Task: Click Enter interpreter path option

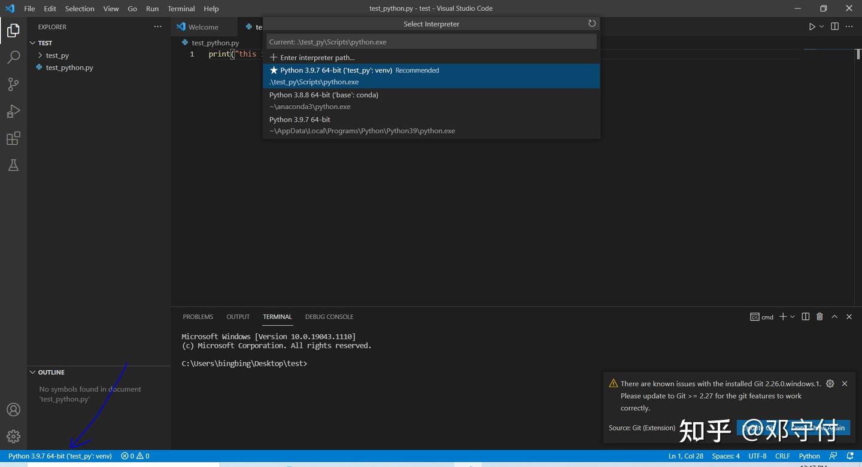Action: pos(317,57)
